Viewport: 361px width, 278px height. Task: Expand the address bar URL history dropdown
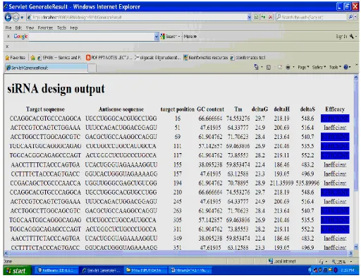pos(249,17)
